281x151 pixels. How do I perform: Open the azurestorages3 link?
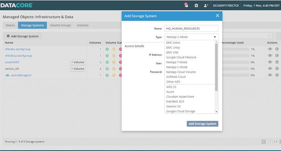(21, 75)
